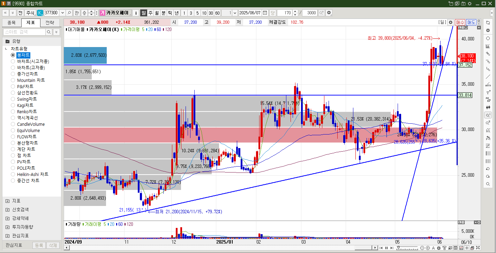Click the candle count field showing 170
496x253 pixels.
[x=284, y=13]
